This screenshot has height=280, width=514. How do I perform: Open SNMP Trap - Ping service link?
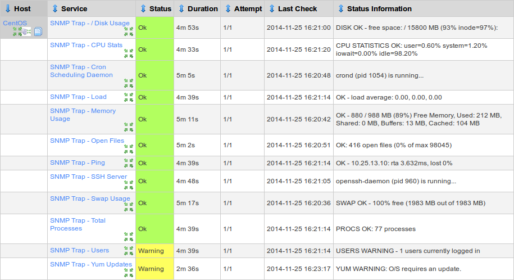tap(78, 162)
